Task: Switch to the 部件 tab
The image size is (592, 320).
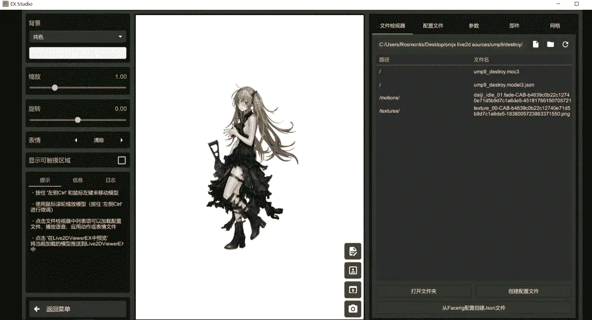Action: tap(514, 25)
